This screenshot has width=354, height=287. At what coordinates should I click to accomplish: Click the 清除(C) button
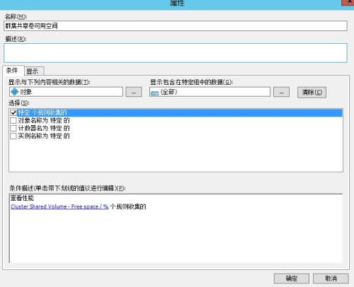[x=312, y=92]
